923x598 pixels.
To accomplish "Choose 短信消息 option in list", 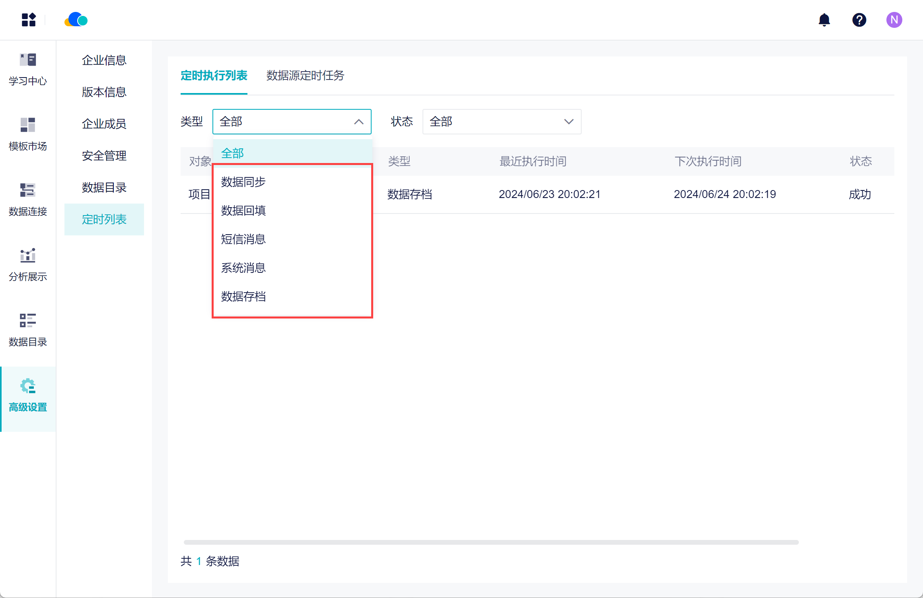I will (x=243, y=239).
